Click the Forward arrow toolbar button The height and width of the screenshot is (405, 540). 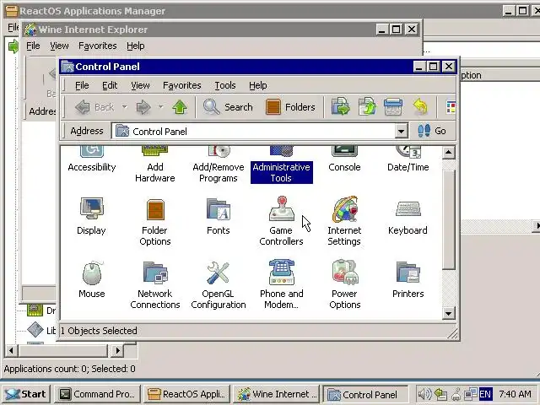coord(143,107)
